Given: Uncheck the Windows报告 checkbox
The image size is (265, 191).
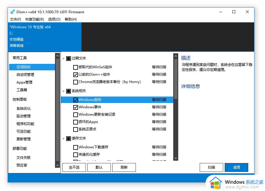Looking at the screenshot, I should (x=76, y=100).
